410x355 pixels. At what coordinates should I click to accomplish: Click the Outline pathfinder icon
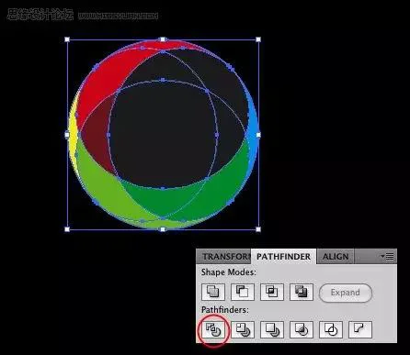point(331,329)
